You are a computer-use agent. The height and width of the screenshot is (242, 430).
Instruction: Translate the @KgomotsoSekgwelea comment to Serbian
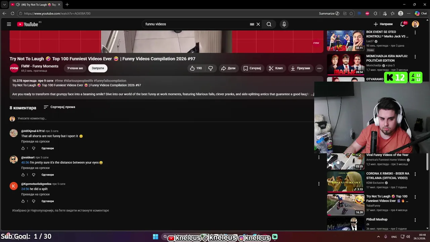[x=35, y=194]
